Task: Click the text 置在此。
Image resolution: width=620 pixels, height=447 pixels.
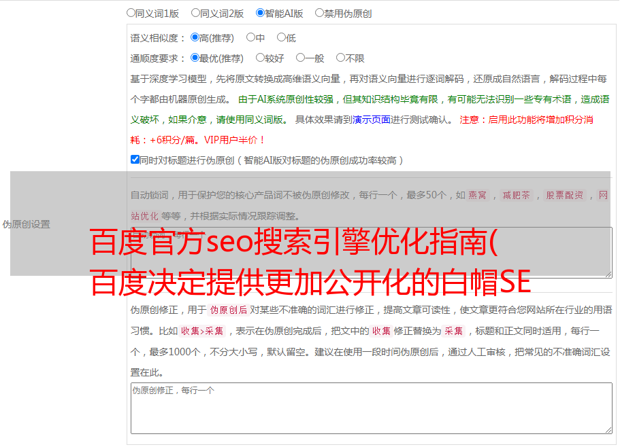Action: pyautogui.click(x=147, y=372)
